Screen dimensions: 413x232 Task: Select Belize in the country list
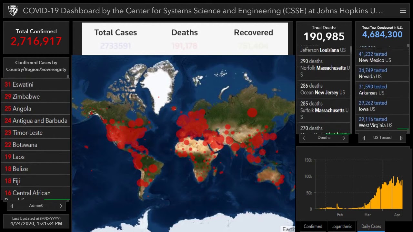(35, 169)
